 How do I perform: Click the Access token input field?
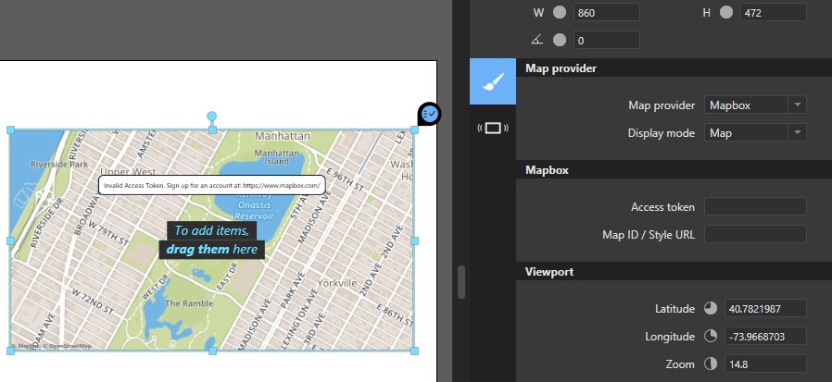755,207
